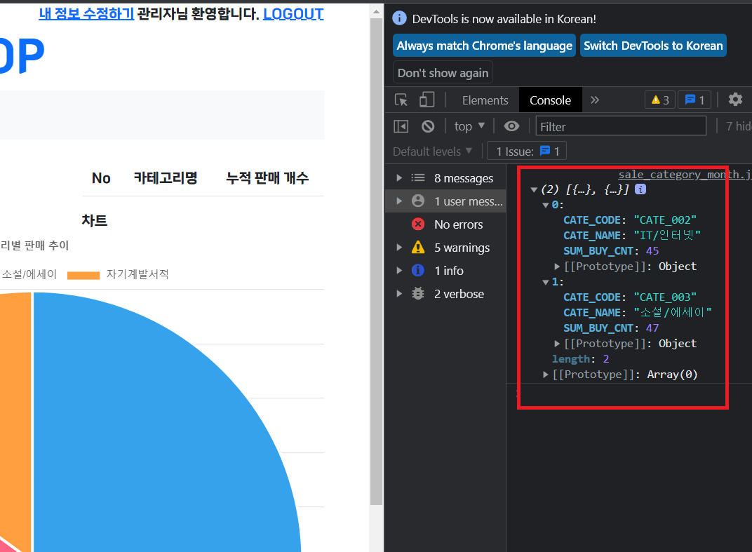The width and height of the screenshot is (752, 552).
Task: Click the messages list icon
Action: (x=418, y=178)
